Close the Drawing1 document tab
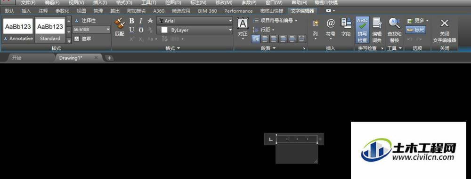The height and width of the screenshot is (179, 471). (96, 58)
